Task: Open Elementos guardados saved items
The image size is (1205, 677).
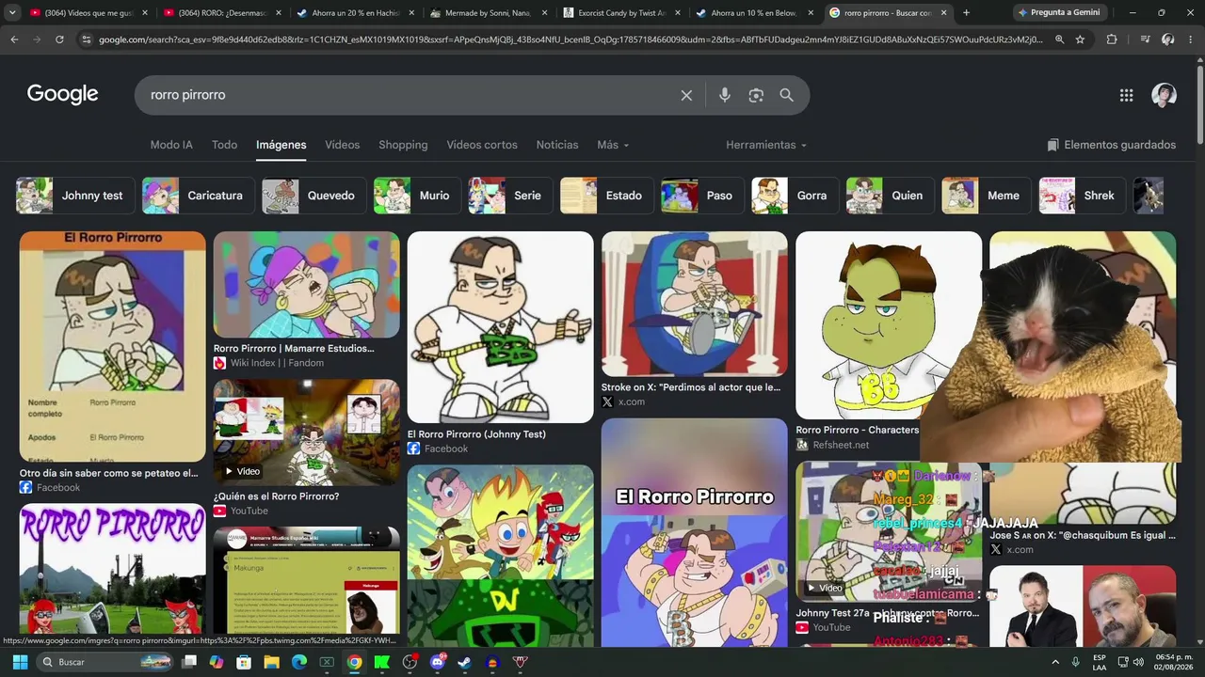Action: point(1111,145)
